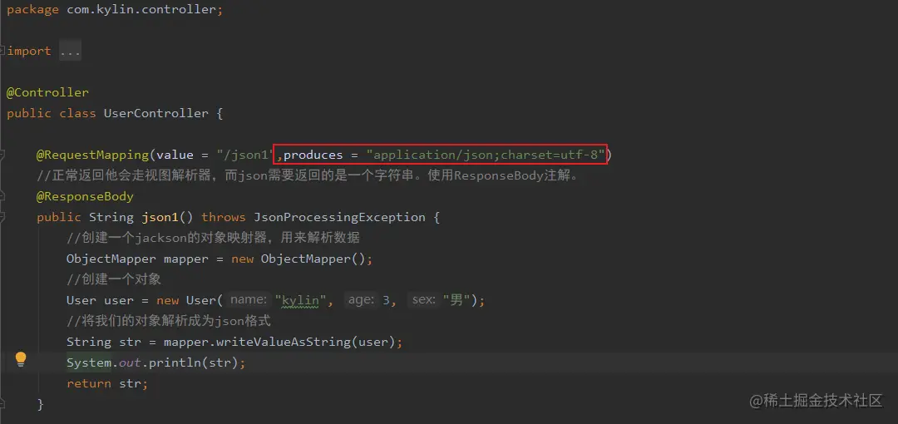This screenshot has width=898, height=424.
Task: Click the comment about 解析成为json格式
Action: pyautogui.click(x=168, y=321)
